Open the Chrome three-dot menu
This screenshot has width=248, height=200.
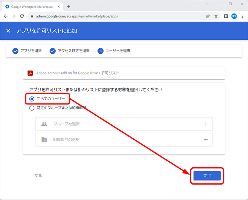point(242,16)
